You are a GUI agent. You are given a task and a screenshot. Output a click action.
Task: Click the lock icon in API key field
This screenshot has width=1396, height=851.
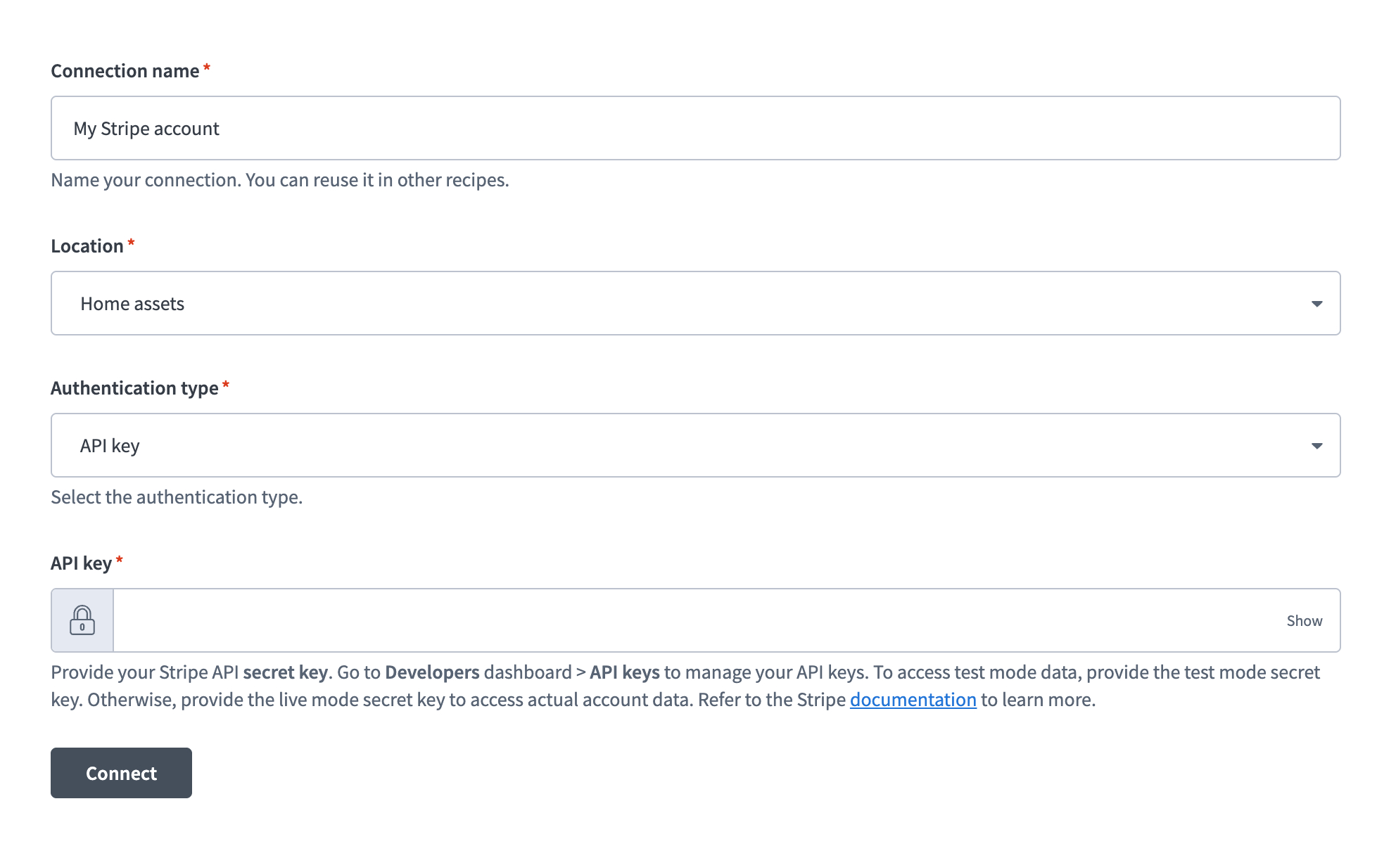point(82,620)
